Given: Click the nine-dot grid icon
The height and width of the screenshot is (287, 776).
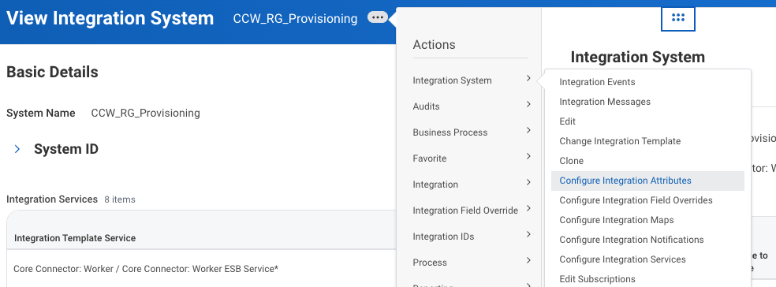Looking at the screenshot, I should point(678,18).
